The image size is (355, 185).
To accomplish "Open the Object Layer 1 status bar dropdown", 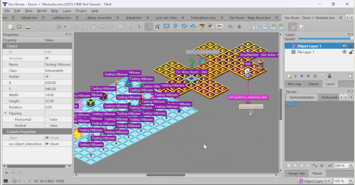I will (x=314, y=181).
